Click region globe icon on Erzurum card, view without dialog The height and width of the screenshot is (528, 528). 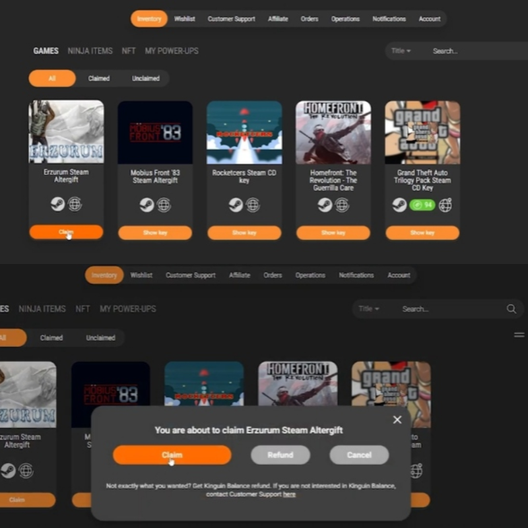click(75, 204)
